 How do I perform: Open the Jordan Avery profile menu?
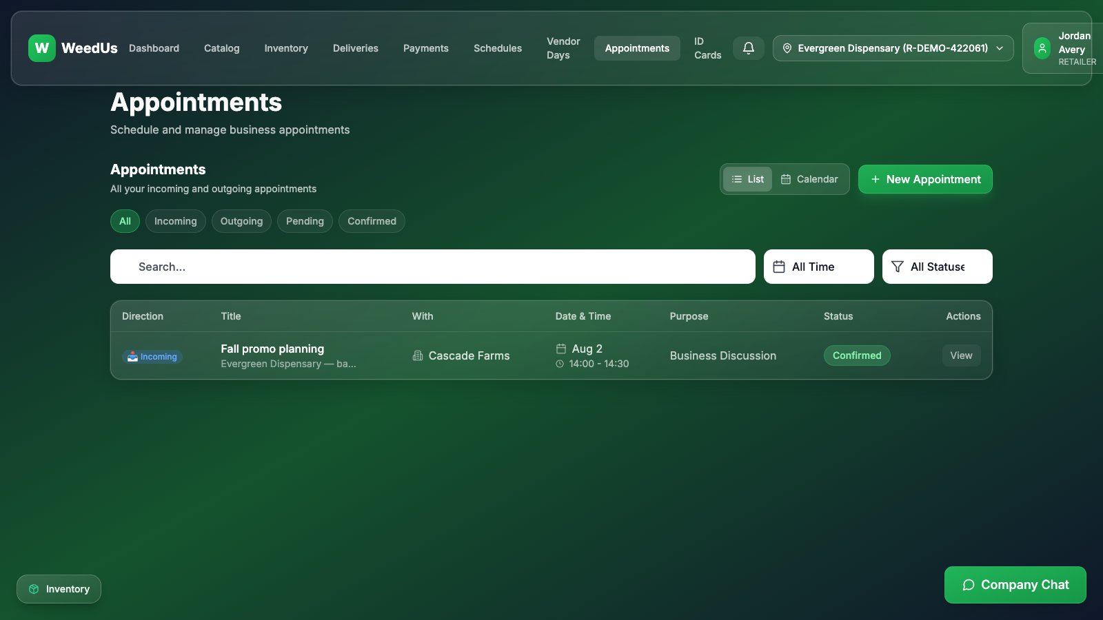(1062, 48)
